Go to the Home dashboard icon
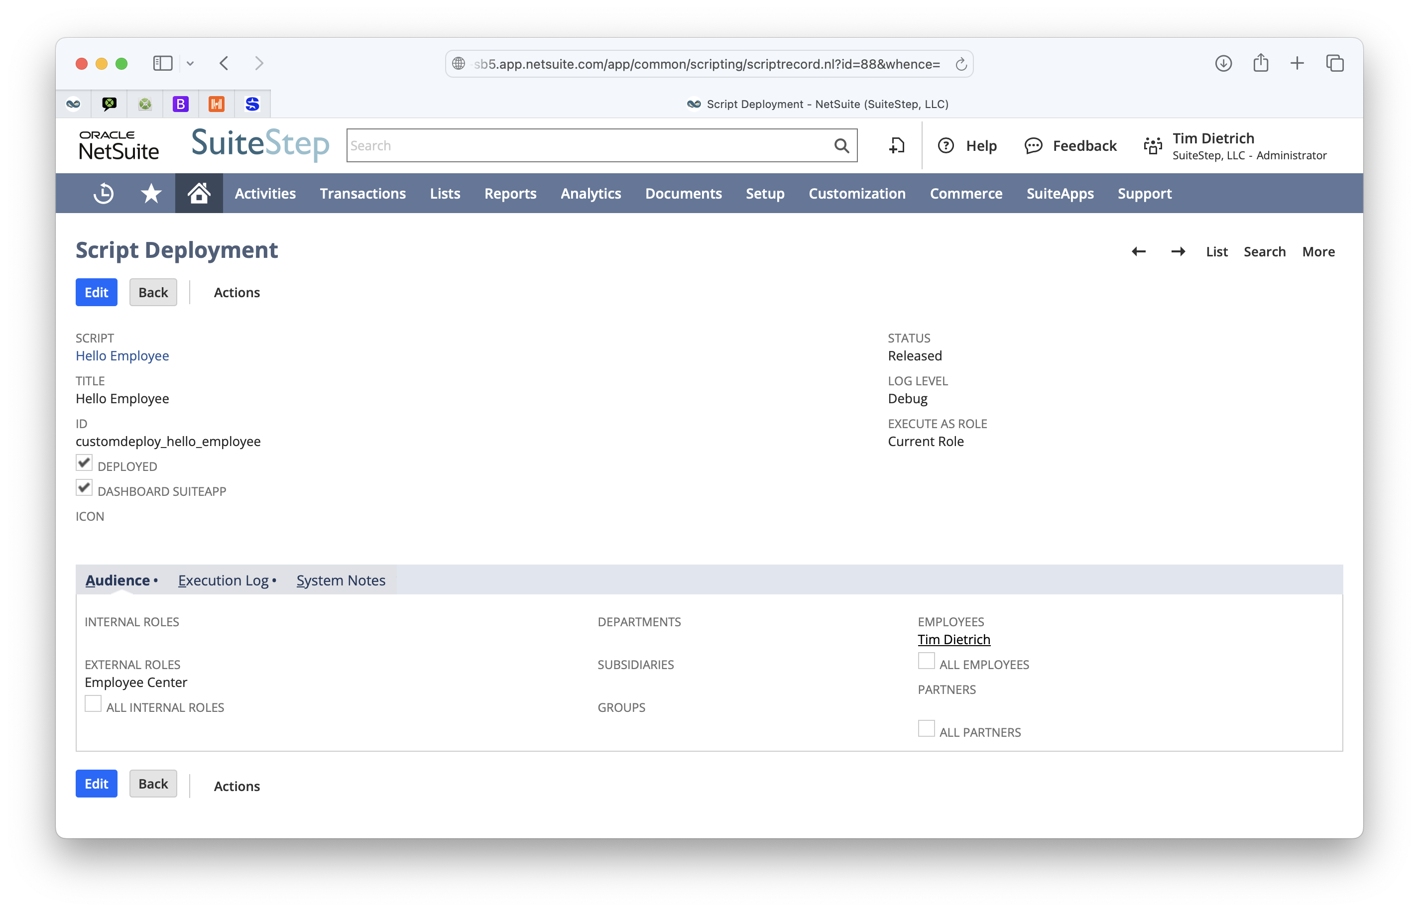 tap(198, 194)
